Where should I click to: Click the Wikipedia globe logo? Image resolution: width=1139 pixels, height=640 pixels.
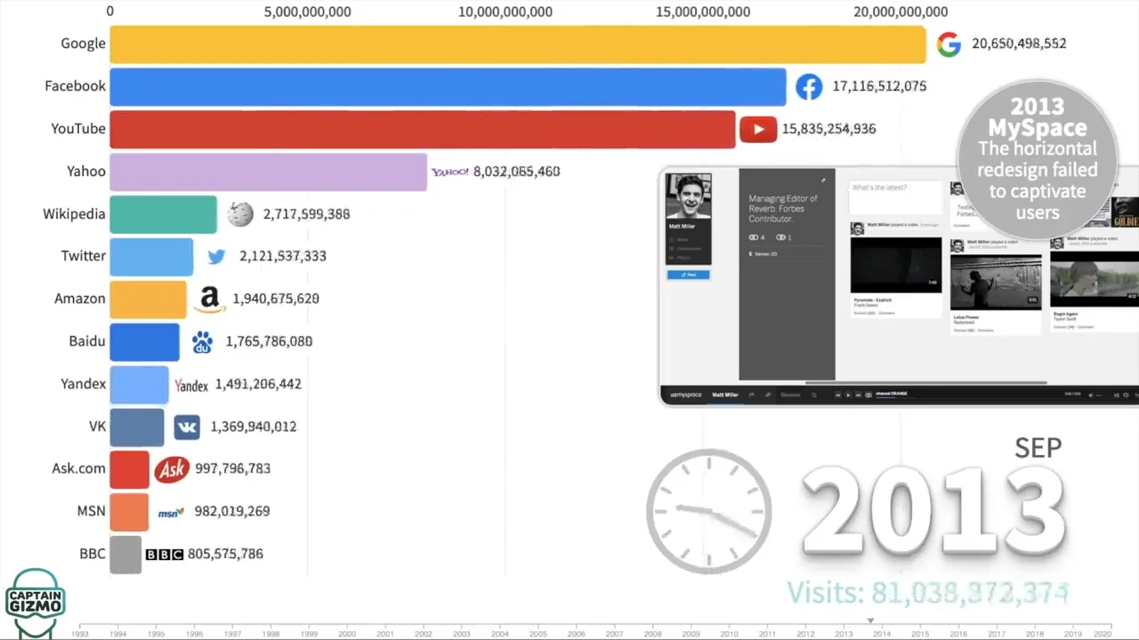point(240,213)
